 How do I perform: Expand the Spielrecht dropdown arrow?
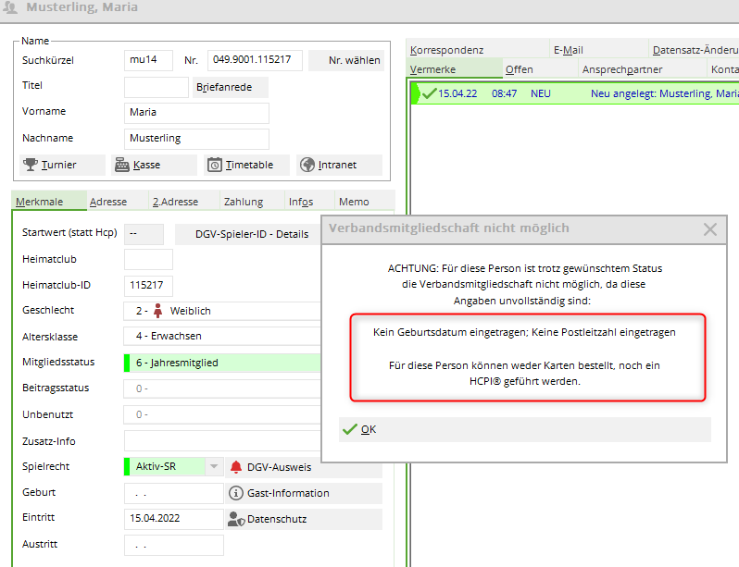click(214, 467)
